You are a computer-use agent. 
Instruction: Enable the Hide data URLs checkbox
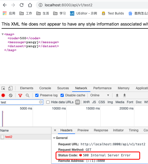click(48, 102)
